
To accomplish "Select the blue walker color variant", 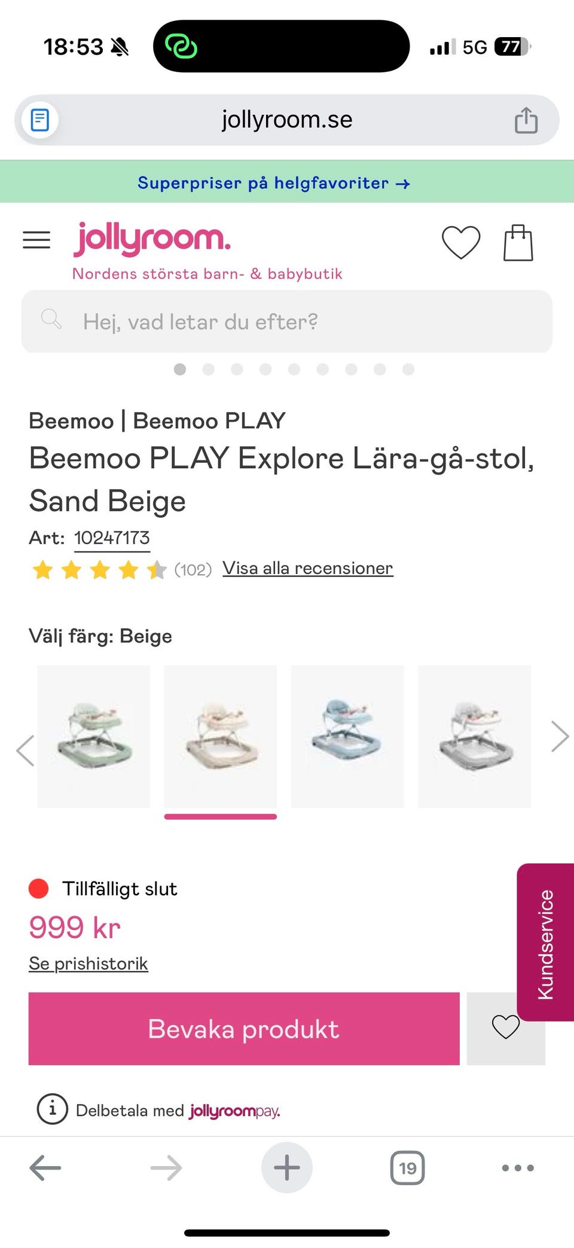I will [x=347, y=737].
